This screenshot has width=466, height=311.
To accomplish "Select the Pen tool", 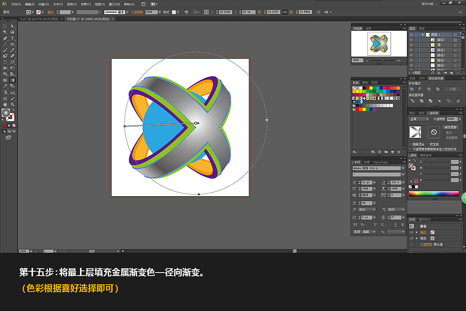I will 5,38.
